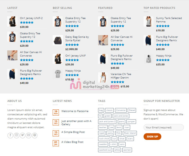Click Varanise CN Tee product thumbnail

[103, 77]
